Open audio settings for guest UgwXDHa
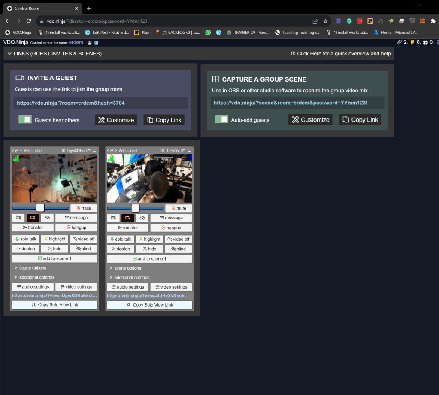The image size is (439, 395). [x=33, y=286]
